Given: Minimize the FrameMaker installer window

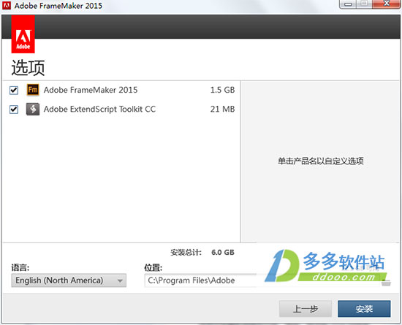Looking at the screenshot, I should (x=348, y=4).
